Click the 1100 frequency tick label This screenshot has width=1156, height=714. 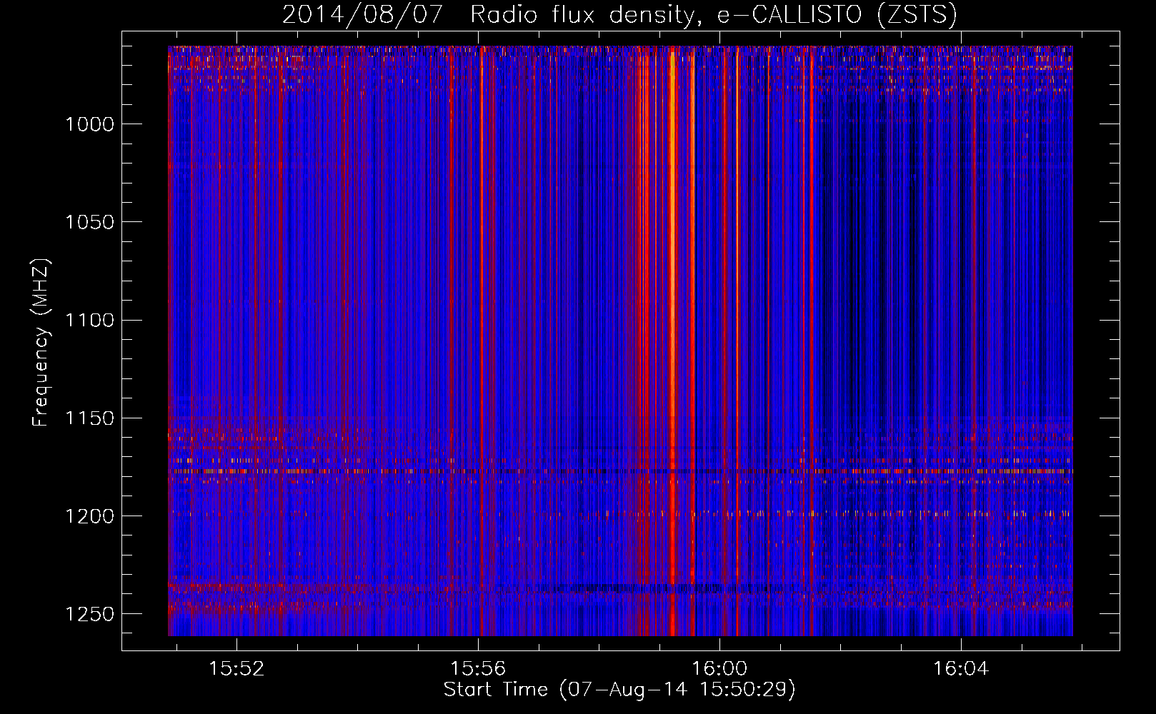tap(89, 320)
